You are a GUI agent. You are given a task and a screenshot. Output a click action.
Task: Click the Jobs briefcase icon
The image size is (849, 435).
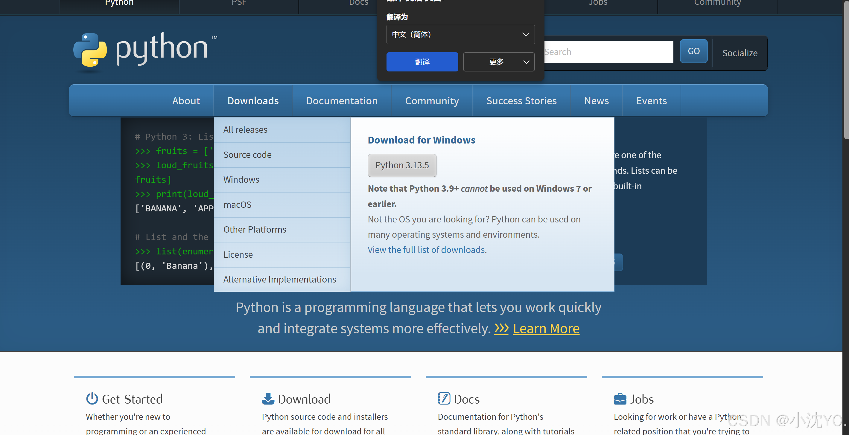click(x=620, y=399)
